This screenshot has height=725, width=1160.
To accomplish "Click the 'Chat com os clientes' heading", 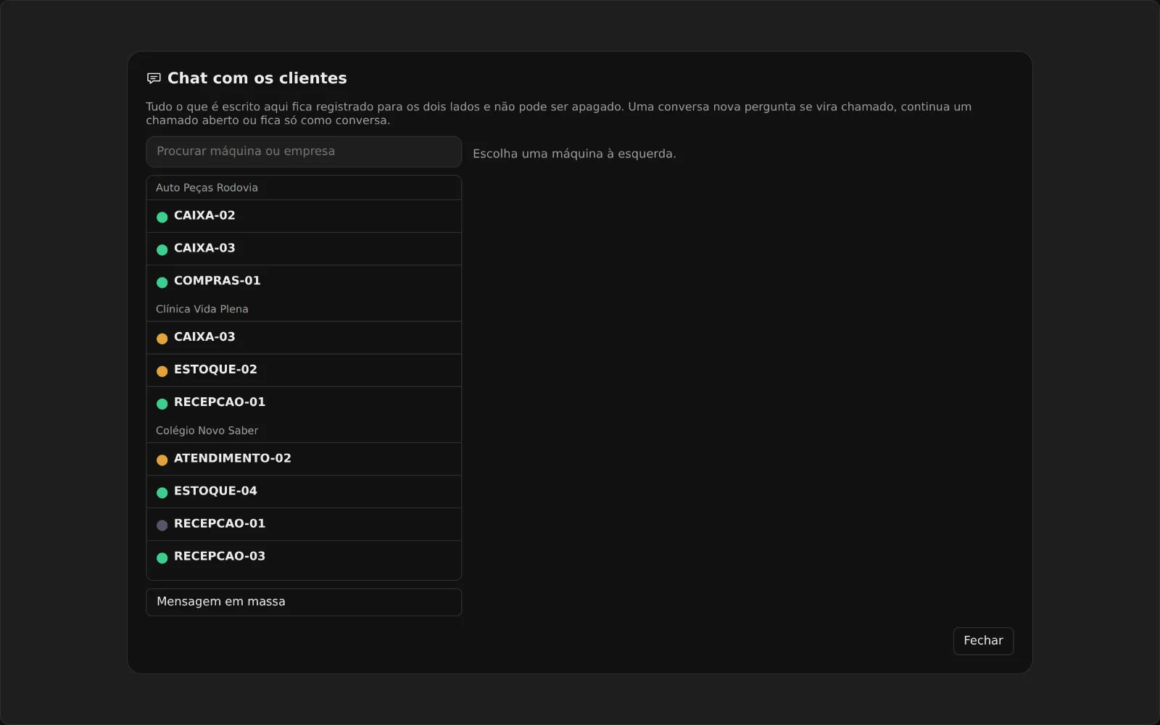I will [x=257, y=78].
